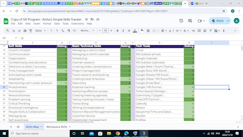Viewport: 243px width, 137px height.
Task: Open horizontal align dropdown
Action: [x=164, y=30]
